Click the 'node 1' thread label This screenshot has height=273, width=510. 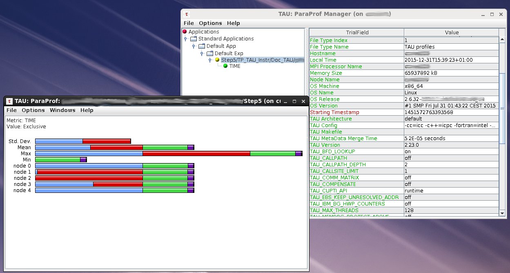pos(22,172)
